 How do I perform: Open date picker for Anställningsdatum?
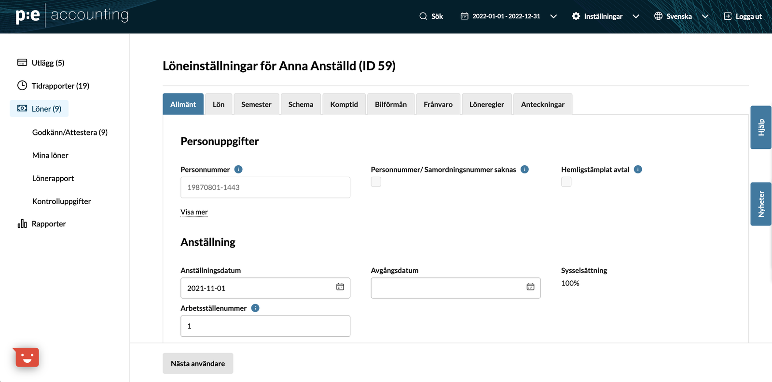click(340, 287)
